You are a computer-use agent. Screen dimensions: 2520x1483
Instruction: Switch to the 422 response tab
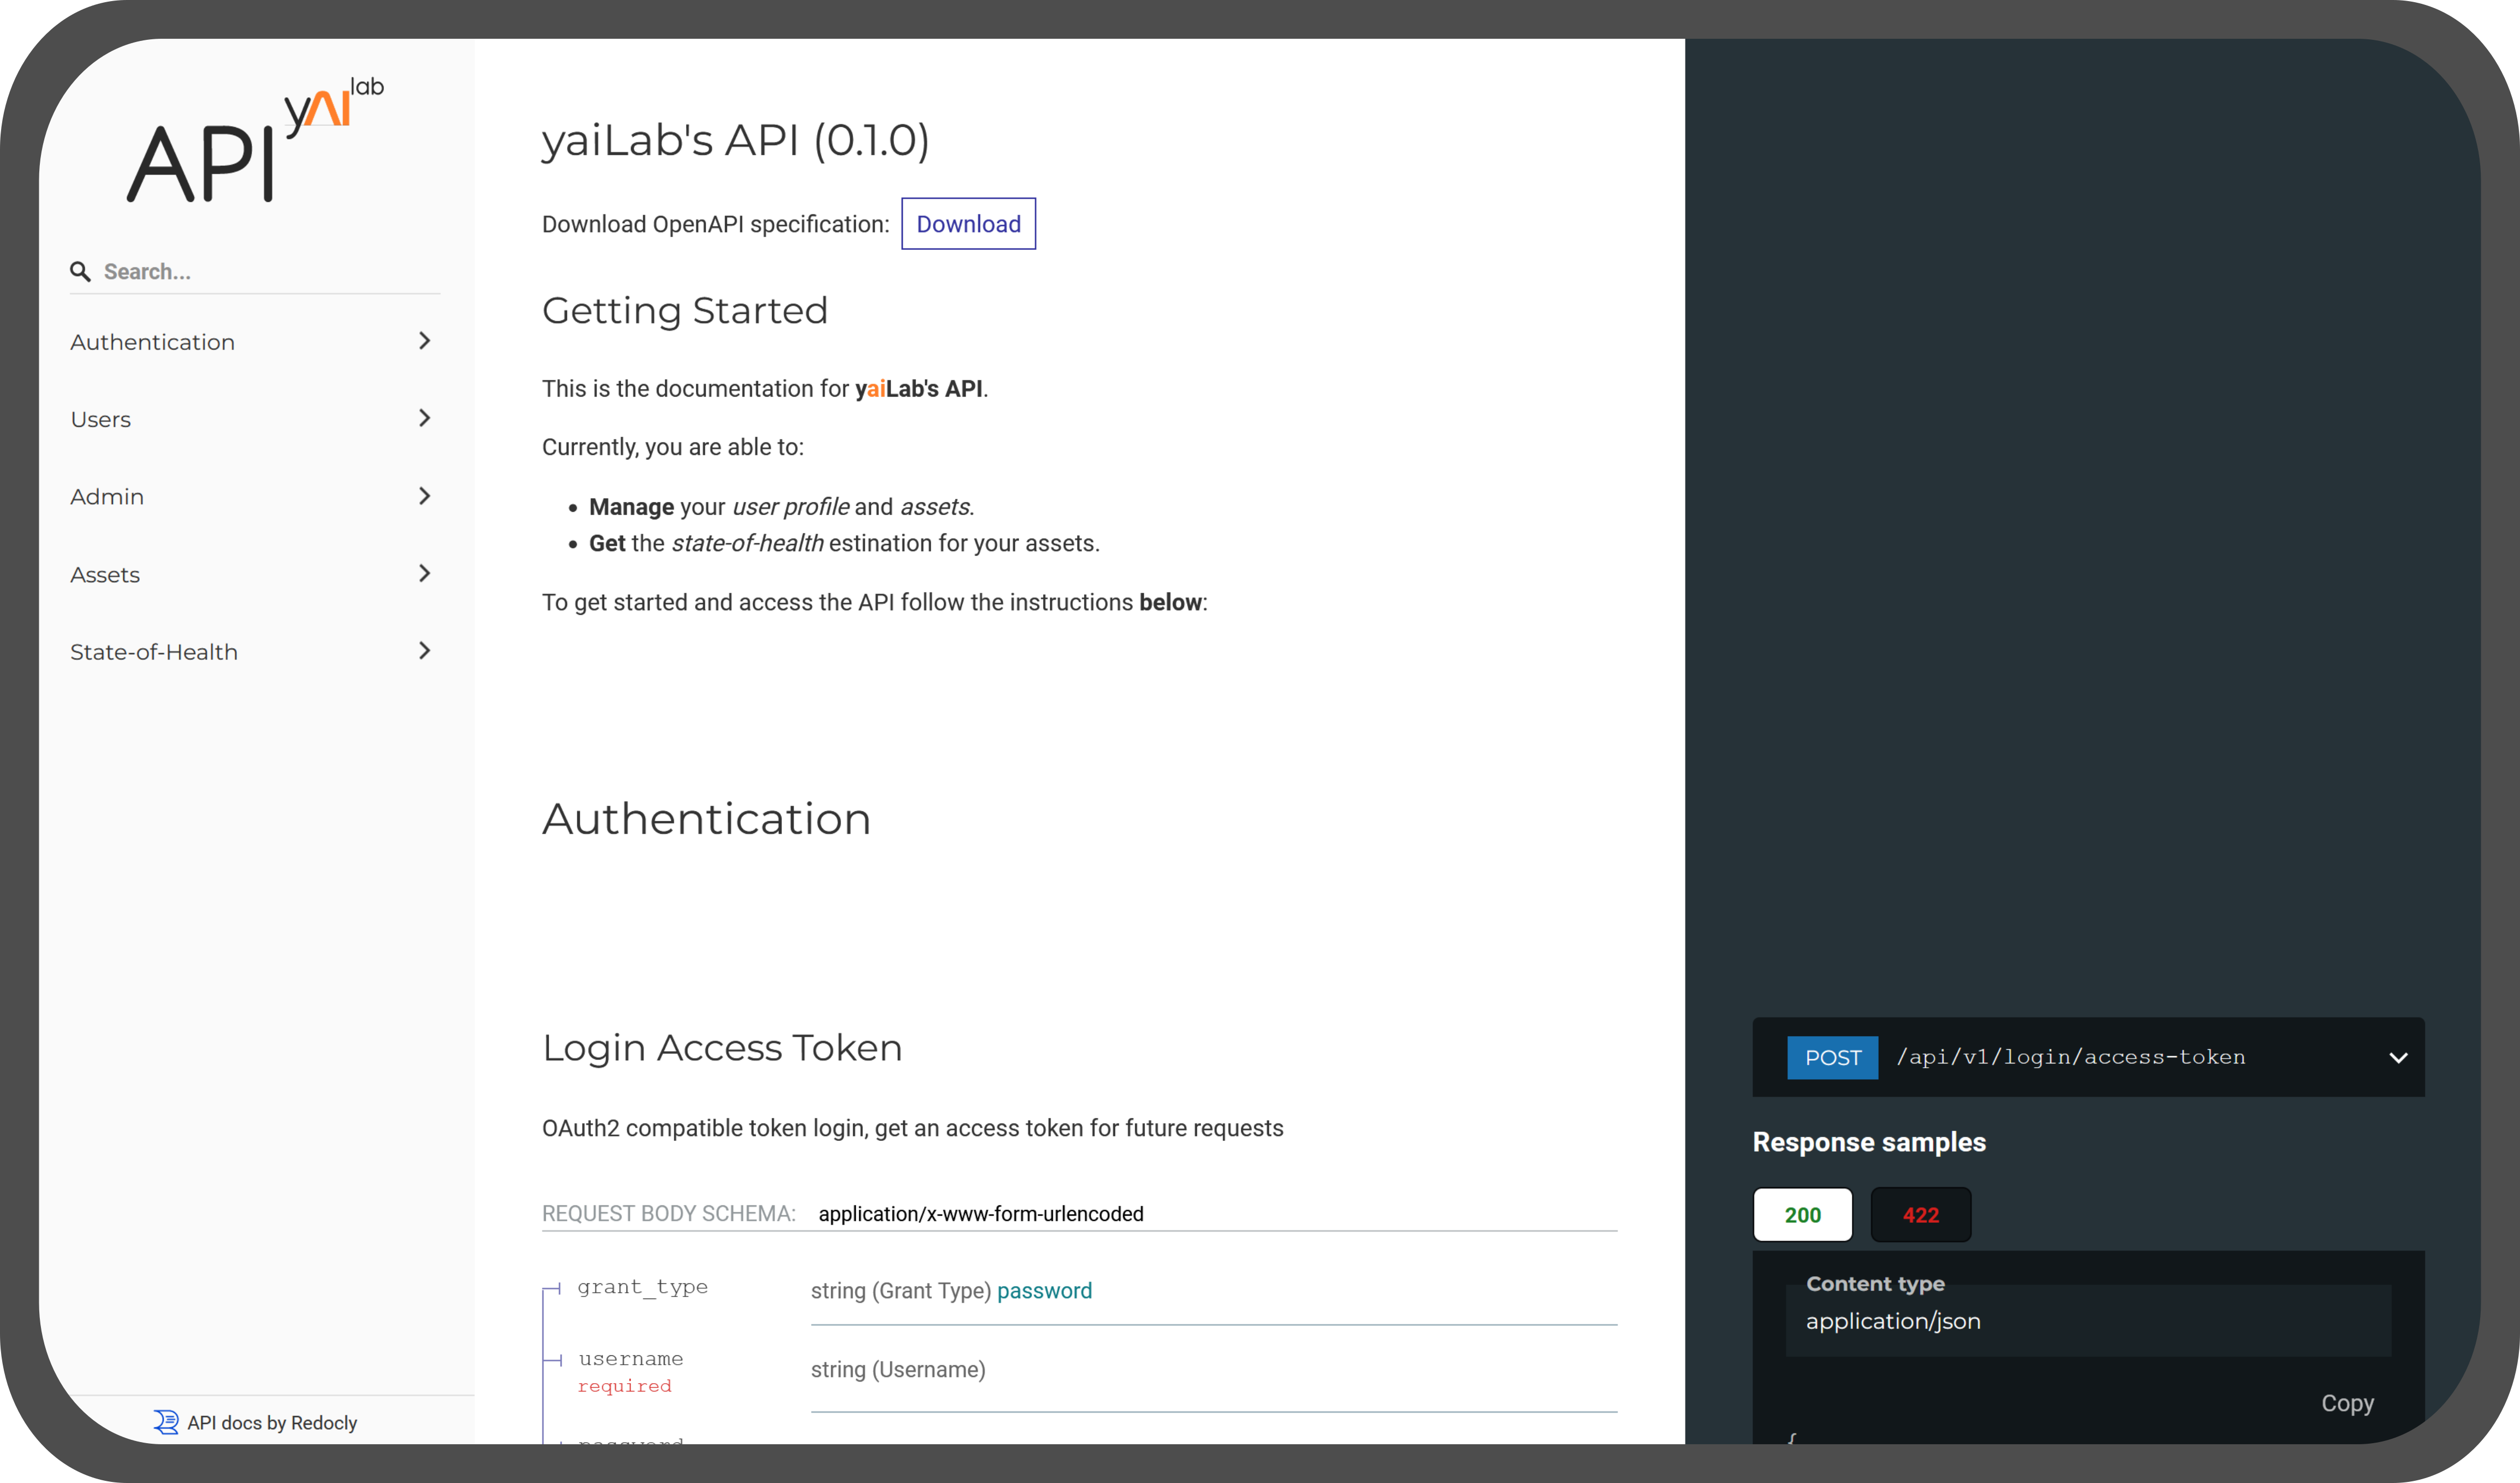1920,1214
